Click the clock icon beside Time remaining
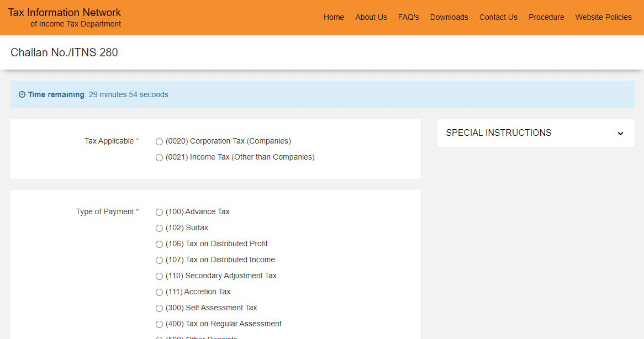This screenshot has width=644, height=339. point(22,94)
